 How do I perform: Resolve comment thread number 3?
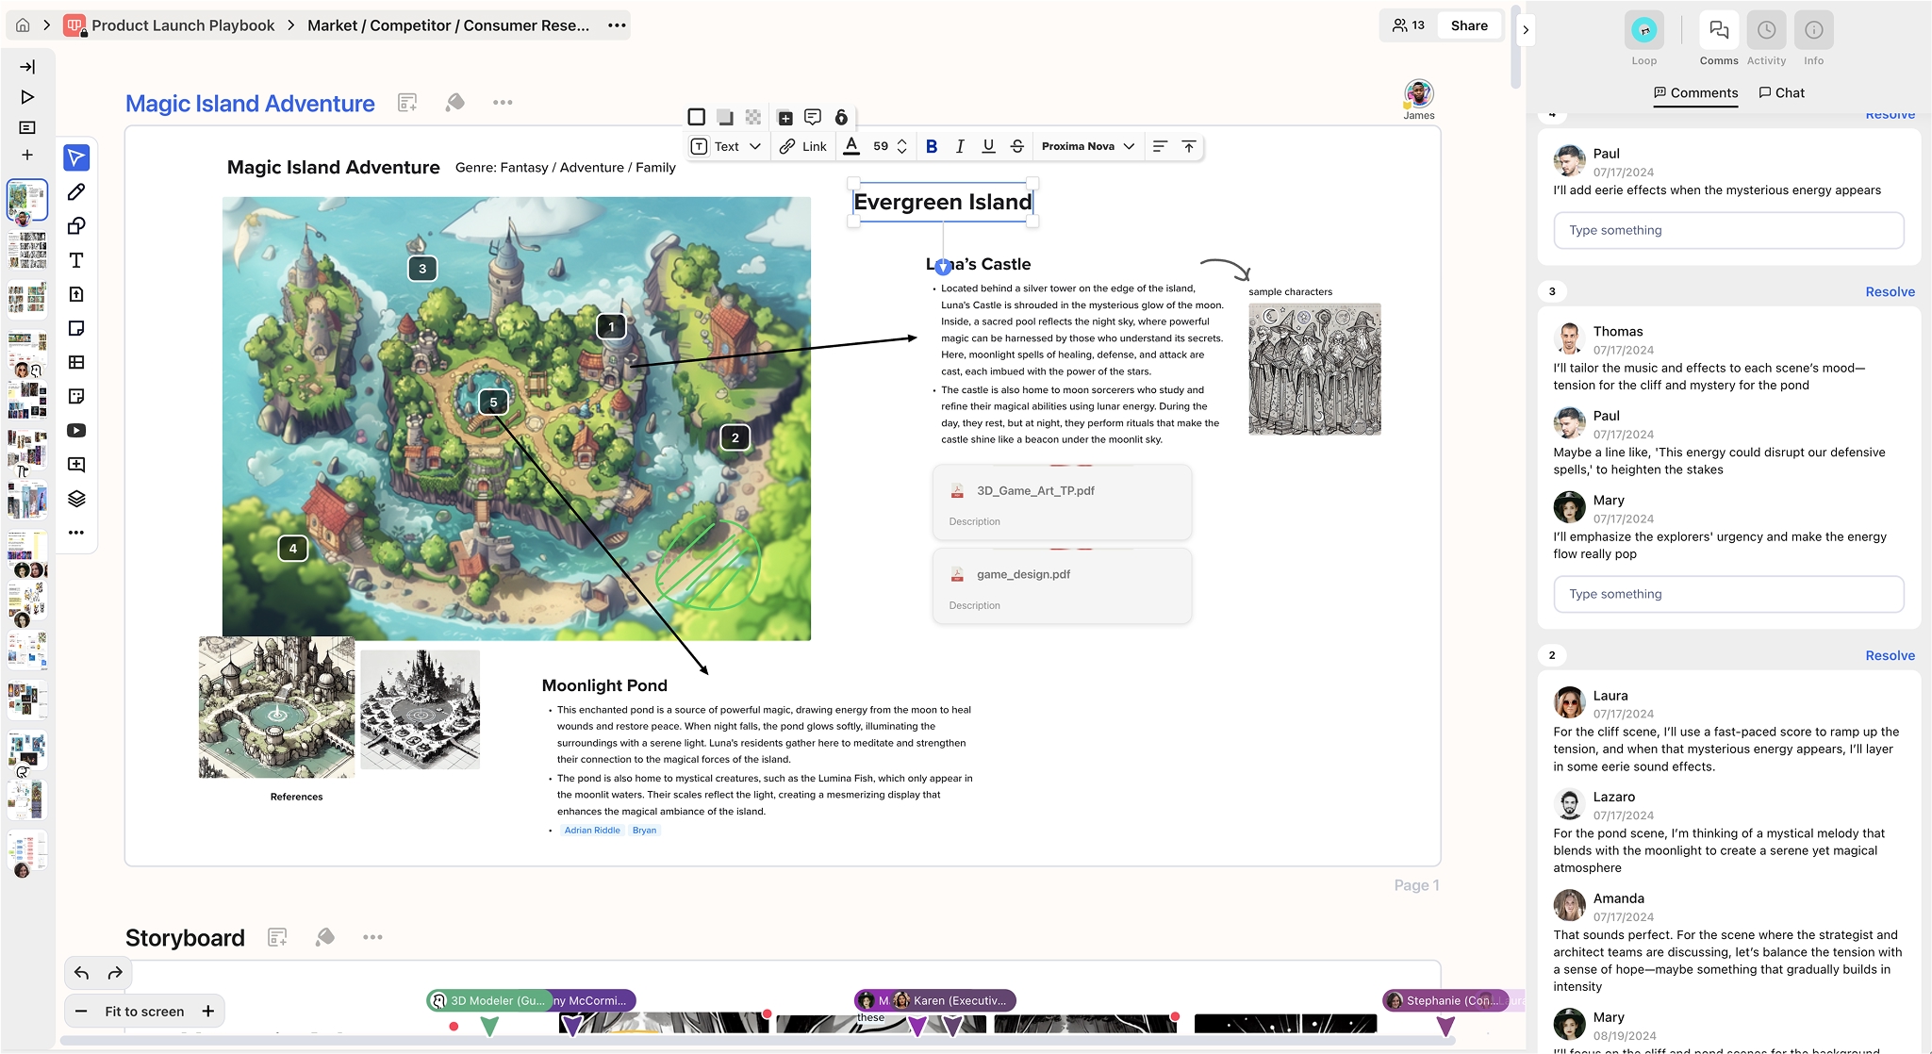click(x=1890, y=292)
